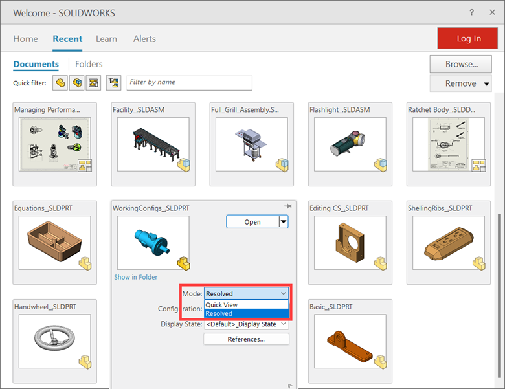The width and height of the screenshot is (505, 389).
Task: Toggle top-level assemblies filter icon
Action: 114,83
